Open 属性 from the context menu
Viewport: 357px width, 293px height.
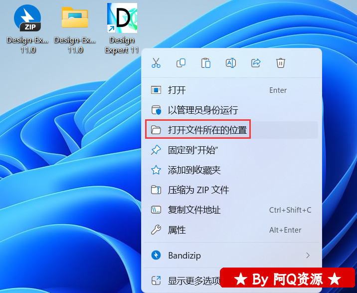coord(231,230)
